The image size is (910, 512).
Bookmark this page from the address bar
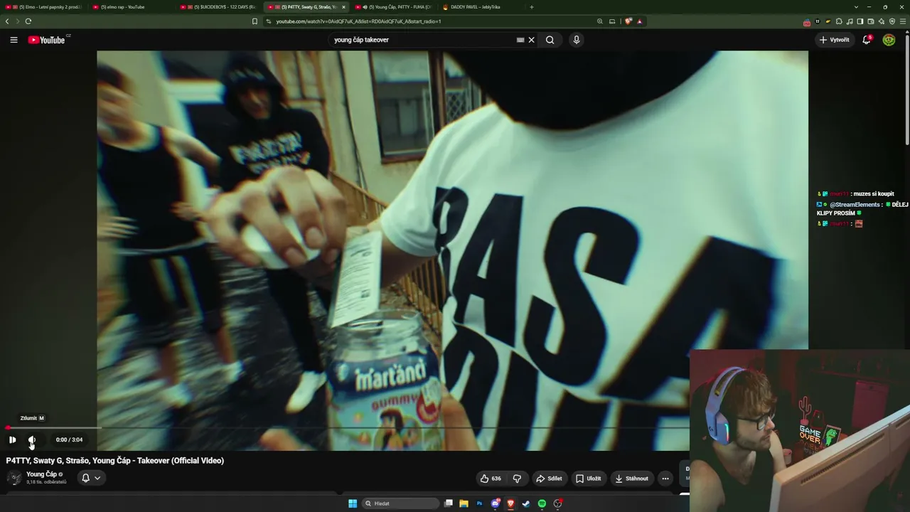pos(255,21)
